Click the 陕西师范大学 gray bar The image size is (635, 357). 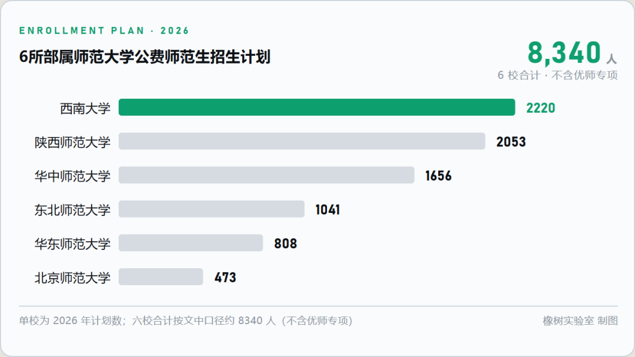(x=302, y=141)
